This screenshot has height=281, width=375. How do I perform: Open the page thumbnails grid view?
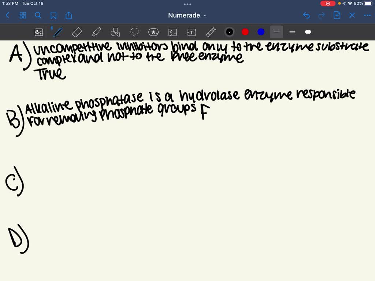(x=23, y=15)
